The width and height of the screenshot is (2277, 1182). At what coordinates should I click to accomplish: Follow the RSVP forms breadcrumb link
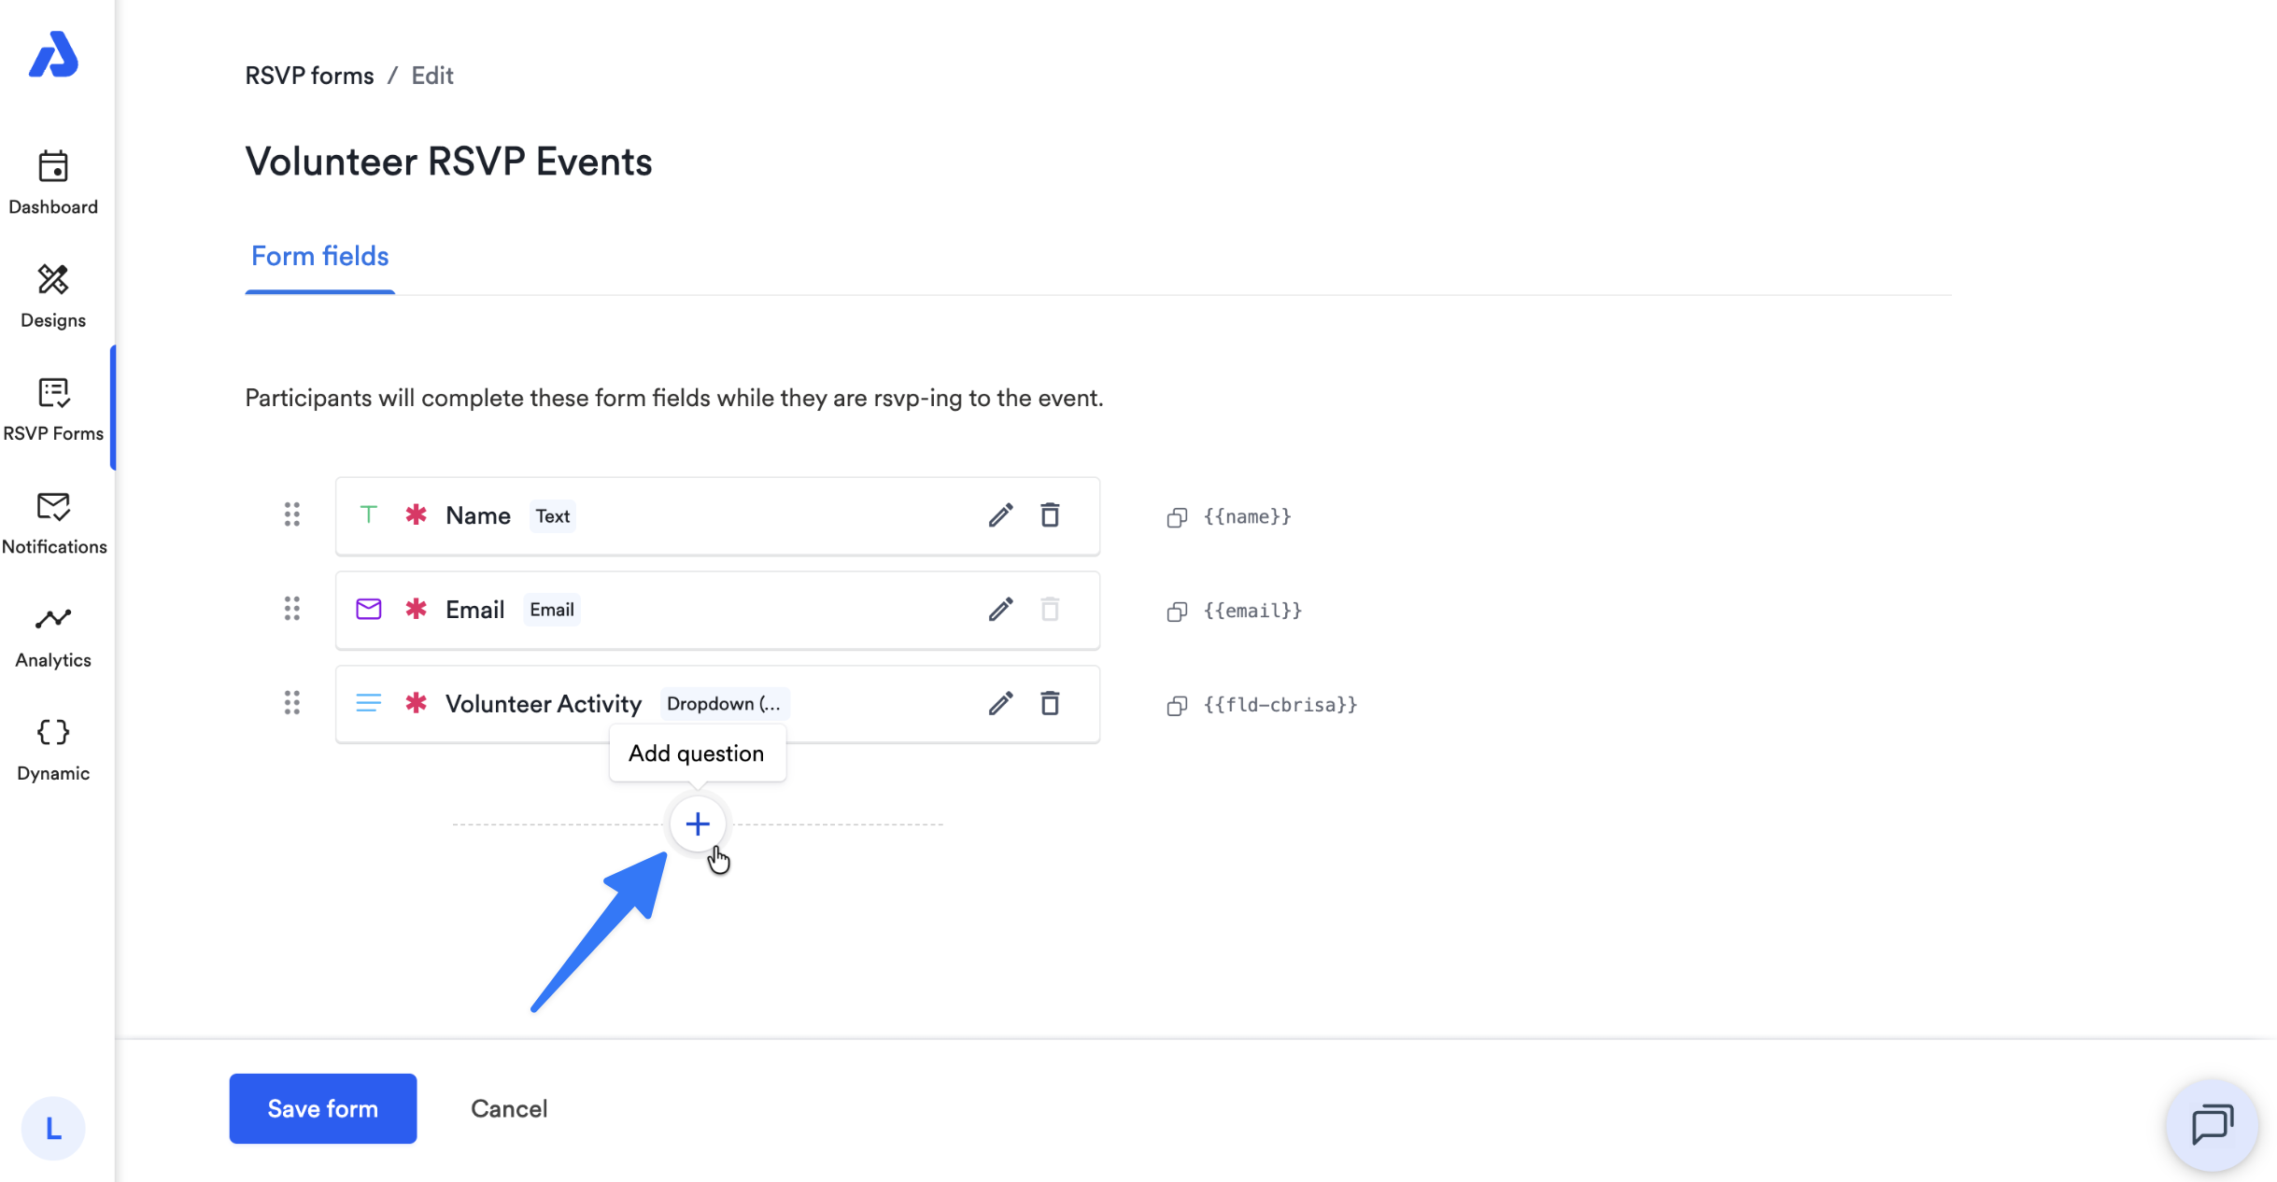[x=309, y=76]
